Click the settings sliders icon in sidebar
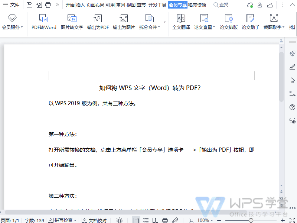This screenshot has width=297, height=223. pos(293,94)
